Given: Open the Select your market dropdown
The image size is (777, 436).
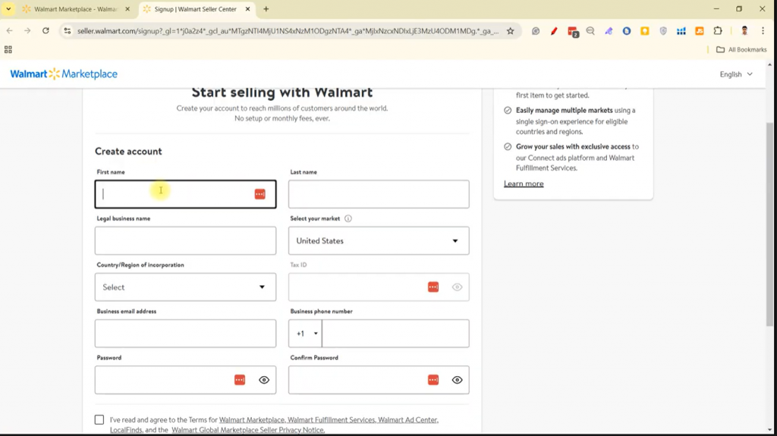Looking at the screenshot, I should [379, 241].
